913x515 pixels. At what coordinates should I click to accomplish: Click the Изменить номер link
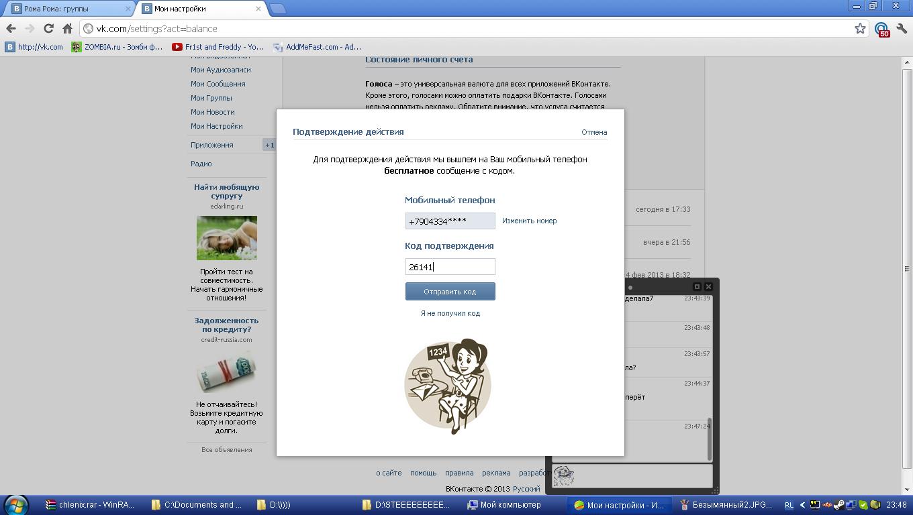coord(529,221)
